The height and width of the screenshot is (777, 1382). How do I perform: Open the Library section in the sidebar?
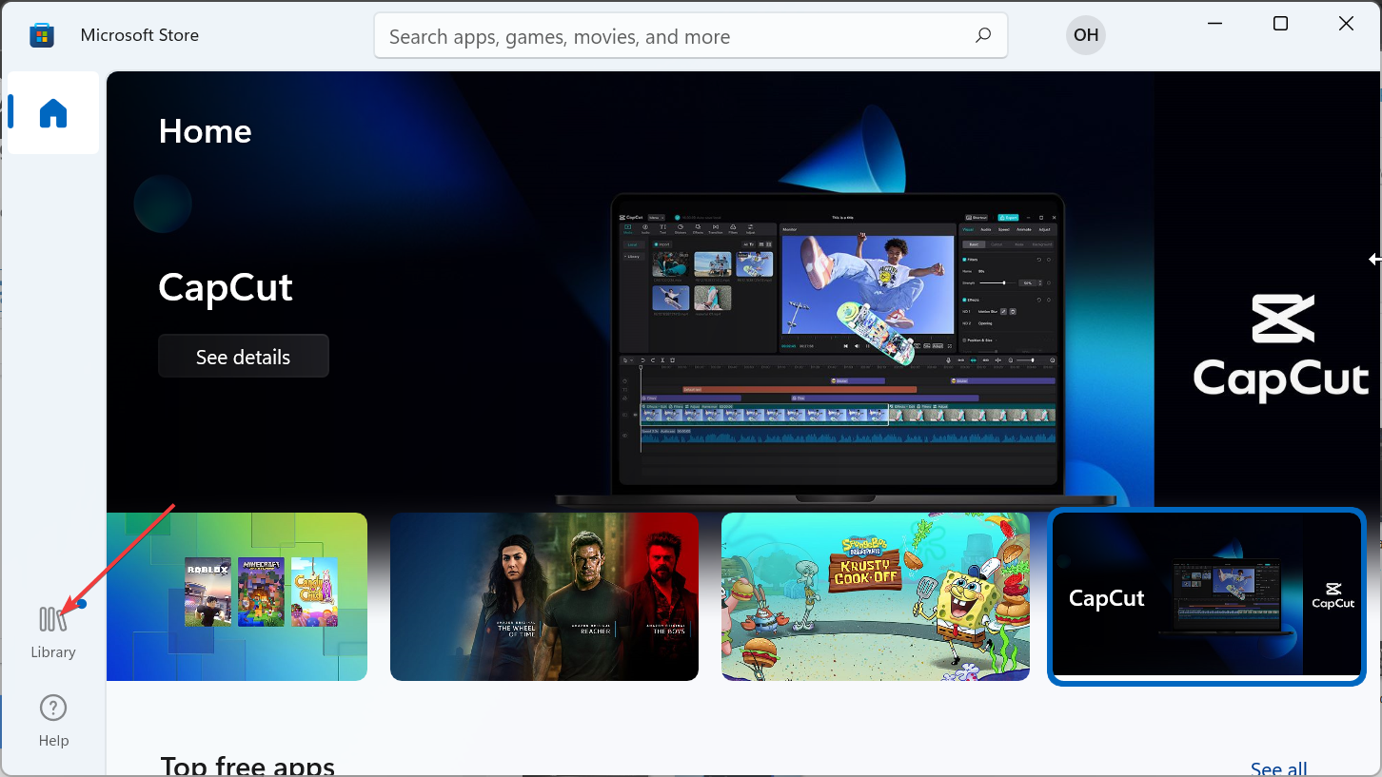click(x=53, y=632)
